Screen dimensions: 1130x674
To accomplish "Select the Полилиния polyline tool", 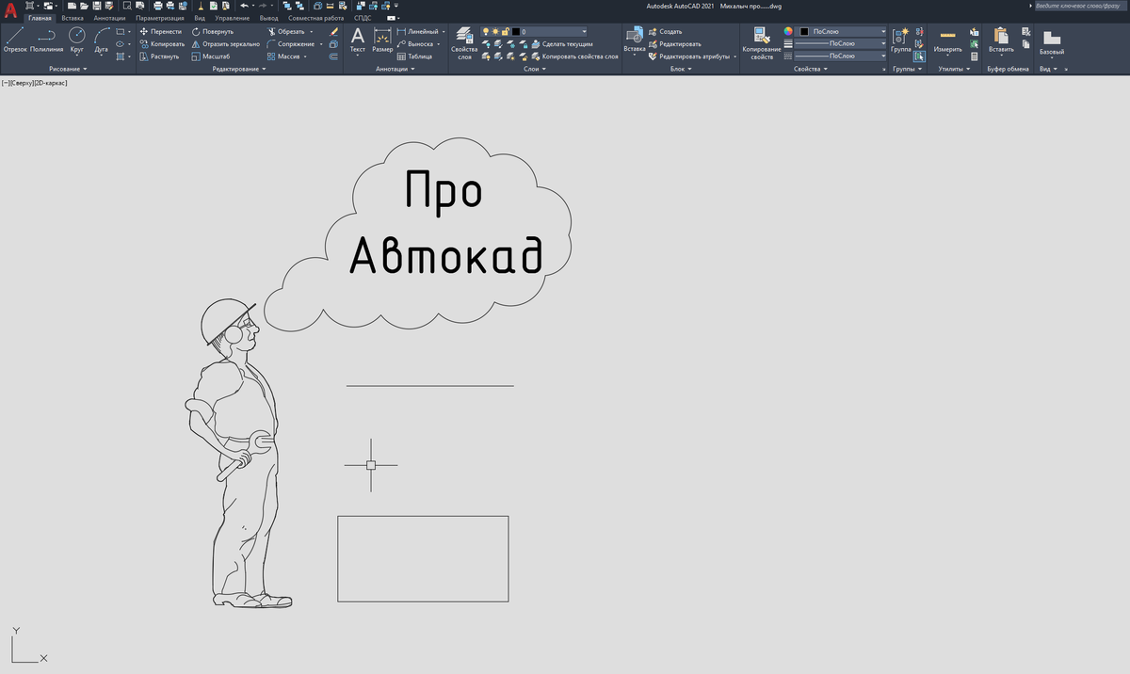I will (x=46, y=40).
